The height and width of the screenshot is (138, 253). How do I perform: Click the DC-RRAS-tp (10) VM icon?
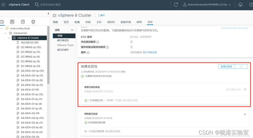click(x=18, y=47)
